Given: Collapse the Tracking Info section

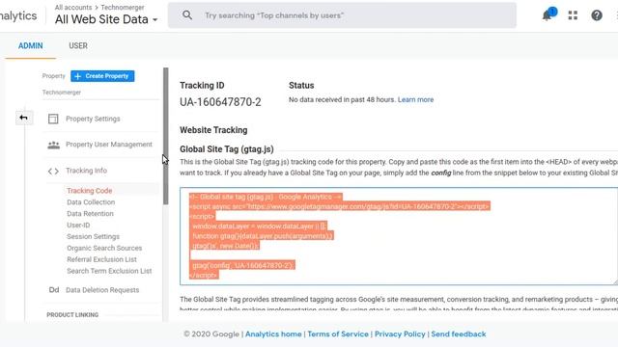Looking at the screenshot, I should 86,171.
